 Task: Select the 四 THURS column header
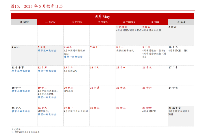[x=129, y=22]
